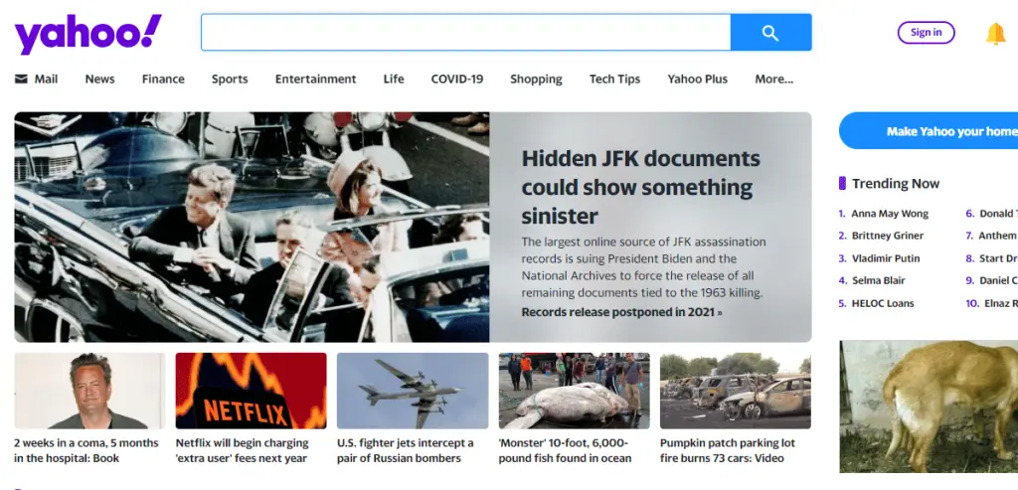
Task: Open '2 weeks in a coma' headline
Action: (x=86, y=450)
